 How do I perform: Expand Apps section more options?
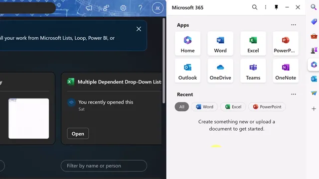294,25
